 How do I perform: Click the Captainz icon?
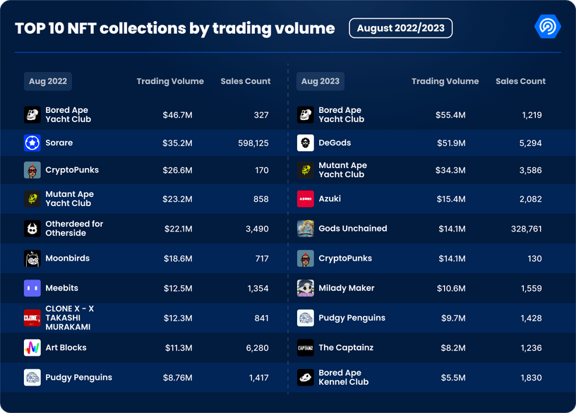click(x=306, y=347)
